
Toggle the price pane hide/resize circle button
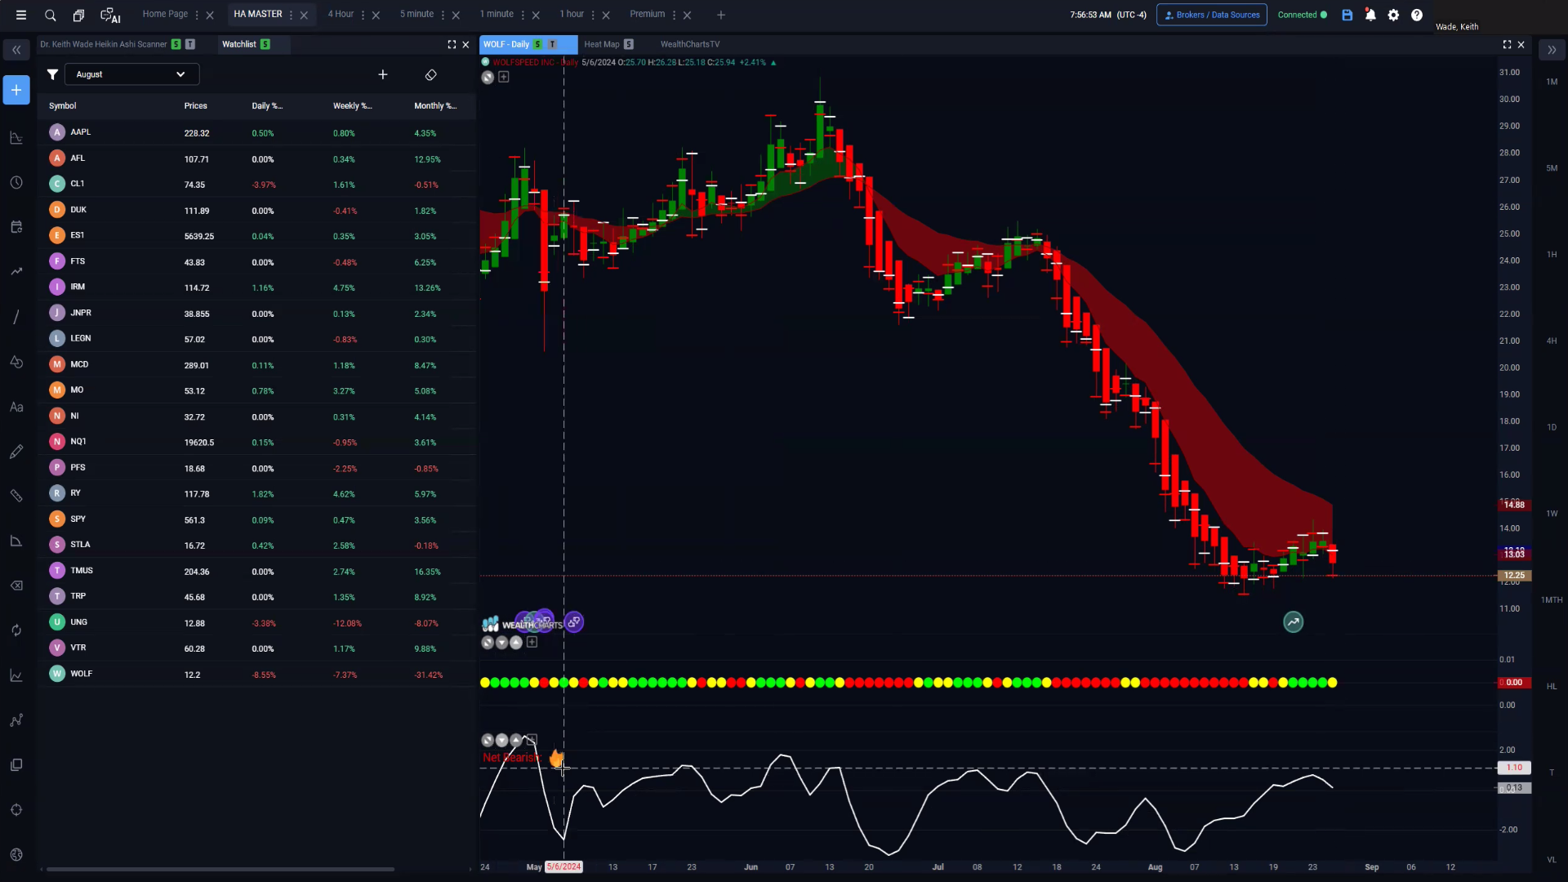pyautogui.click(x=488, y=77)
